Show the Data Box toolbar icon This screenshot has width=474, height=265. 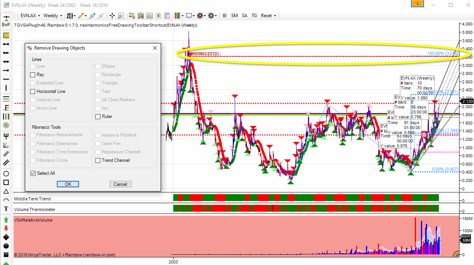(167, 16)
